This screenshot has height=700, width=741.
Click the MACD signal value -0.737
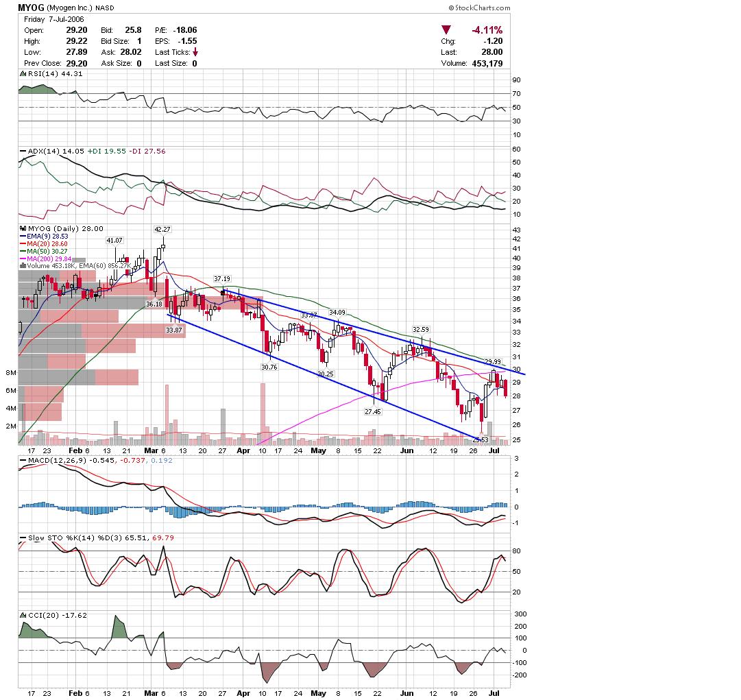(133, 460)
